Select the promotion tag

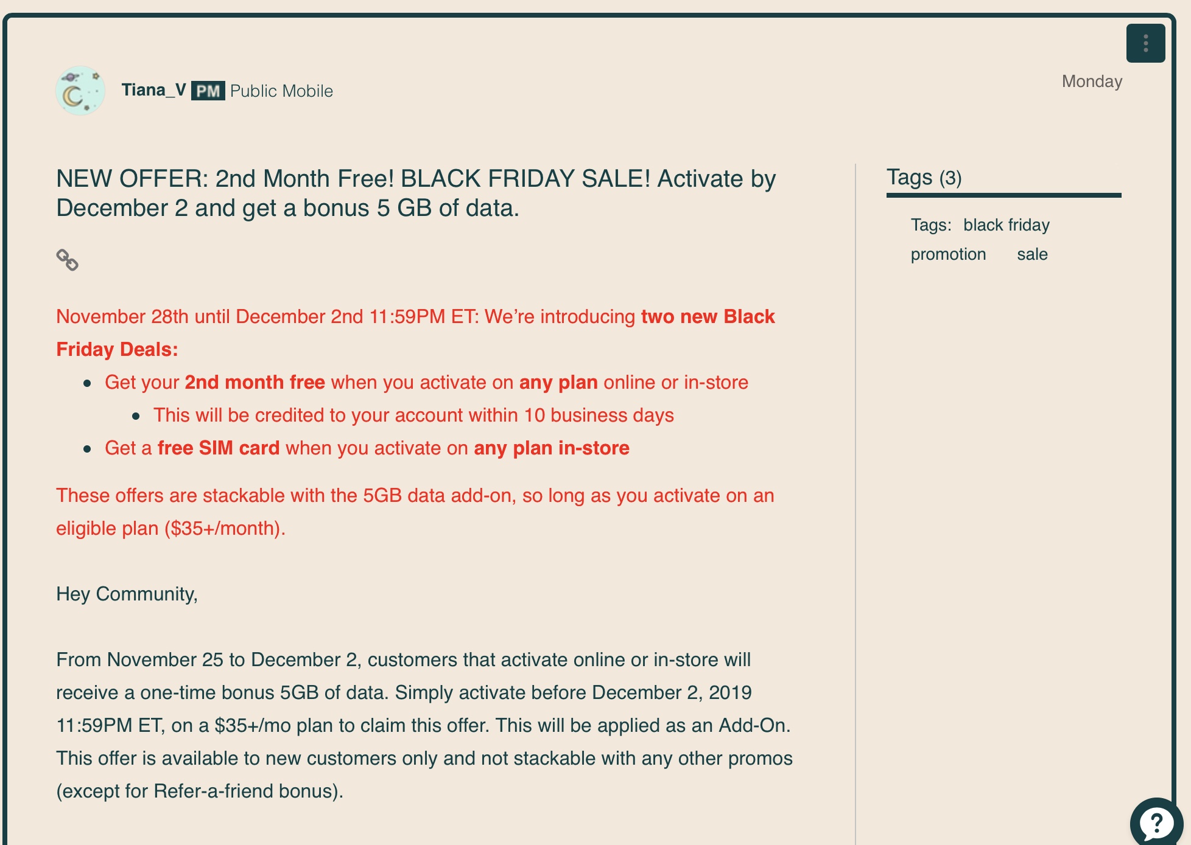948,254
